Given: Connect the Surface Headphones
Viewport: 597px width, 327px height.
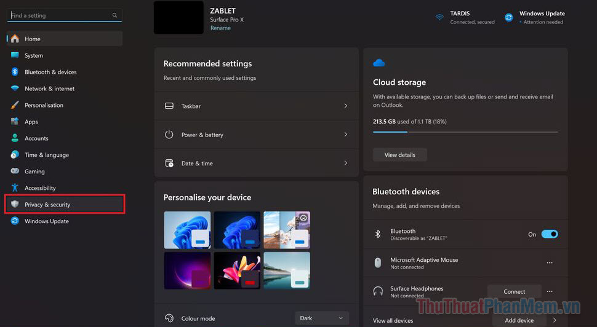Looking at the screenshot, I should click(515, 291).
